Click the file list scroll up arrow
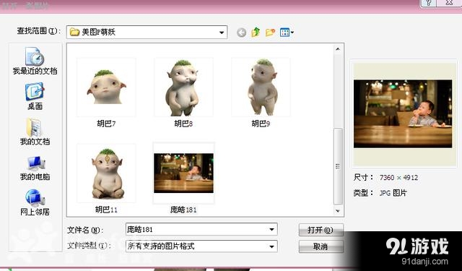Viewport: 462px width, 271px height. pos(338,49)
